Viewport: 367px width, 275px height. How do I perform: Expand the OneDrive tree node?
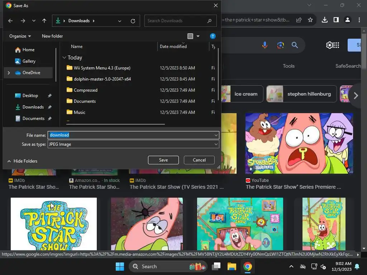pyautogui.click(x=9, y=73)
